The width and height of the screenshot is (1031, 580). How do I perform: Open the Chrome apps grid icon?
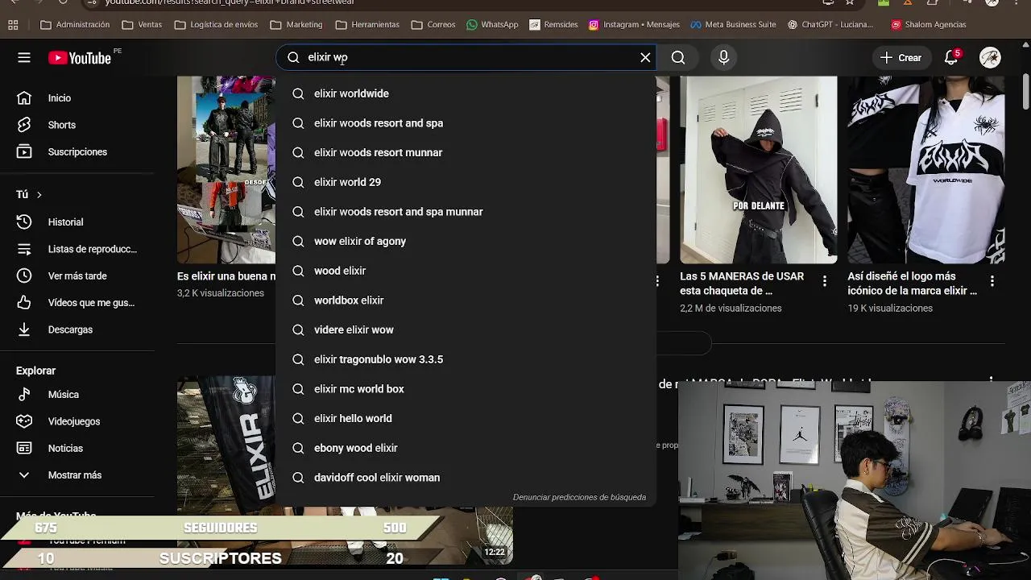click(x=13, y=25)
